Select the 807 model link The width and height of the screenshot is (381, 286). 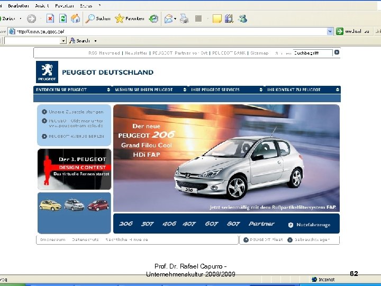tap(233, 224)
